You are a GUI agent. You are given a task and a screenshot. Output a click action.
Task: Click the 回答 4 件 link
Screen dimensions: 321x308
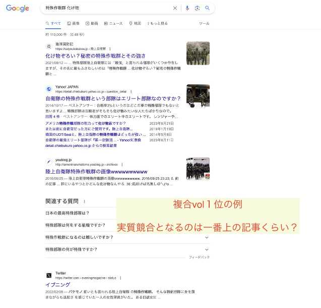tap(52, 117)
